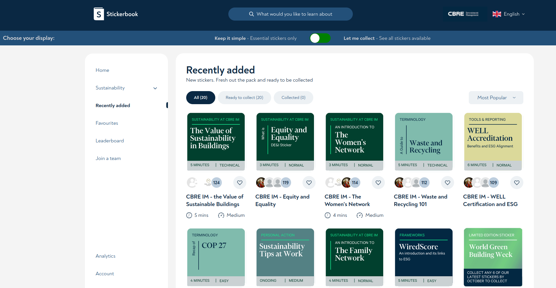Open Join a team in sidebar

click(x=108, y=158)
